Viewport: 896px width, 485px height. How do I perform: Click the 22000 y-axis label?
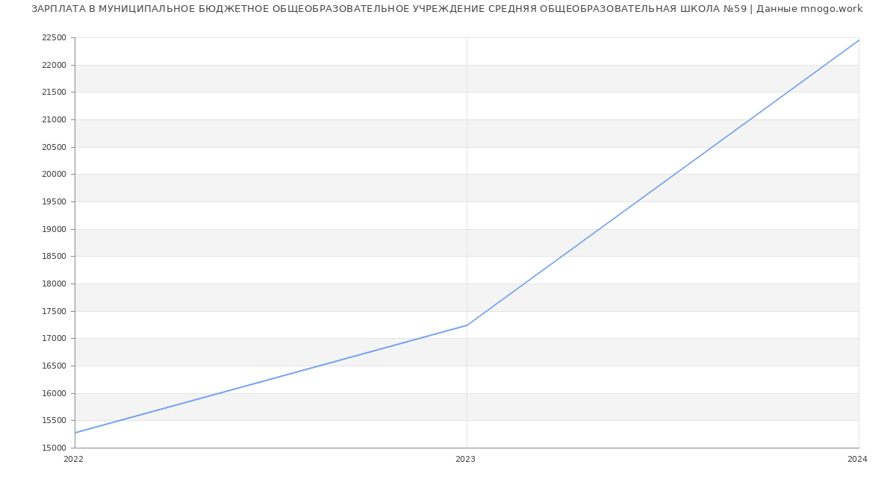pyautogui.click(x=54, y=66)
